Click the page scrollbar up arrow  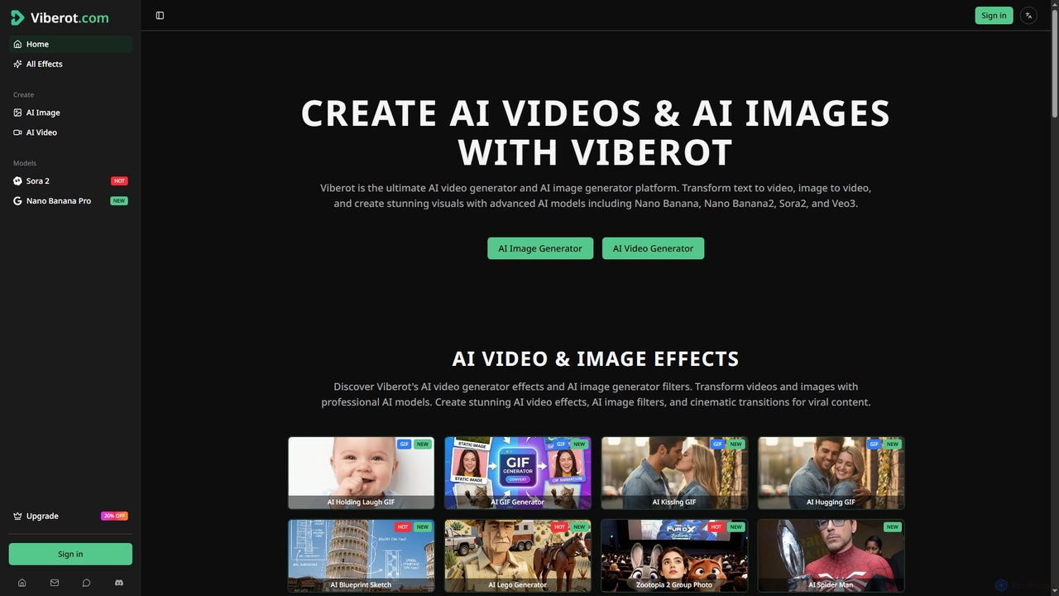coord(1054,5)
